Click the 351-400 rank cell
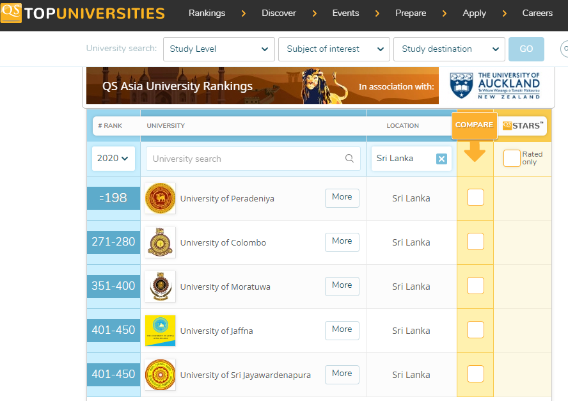 pyautogui.click(x=113, y=286)
